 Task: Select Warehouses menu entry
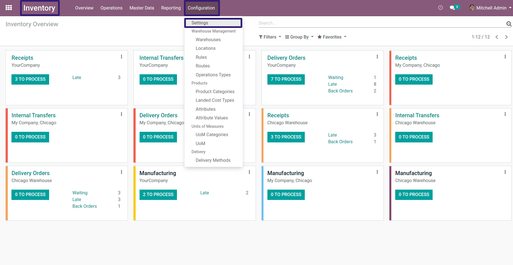tap(208, 40)
